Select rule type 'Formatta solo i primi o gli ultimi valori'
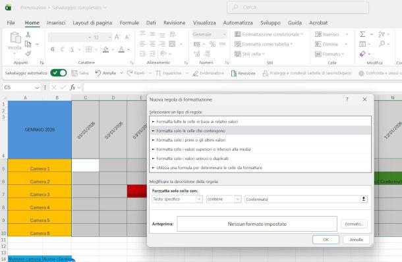This screenshot has width=402, height=262. 260,140
